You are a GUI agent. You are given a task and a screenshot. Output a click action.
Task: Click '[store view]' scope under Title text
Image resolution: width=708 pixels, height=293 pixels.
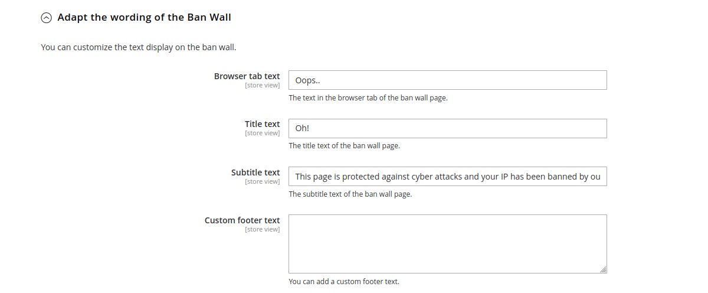tap(262, 134)
